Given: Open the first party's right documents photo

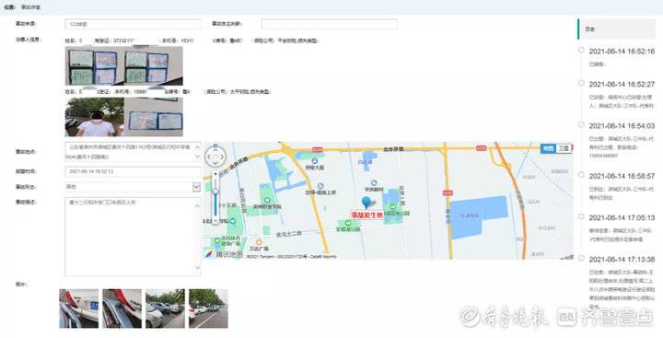Looking at the screenshot, I should (x=154, y=66).
